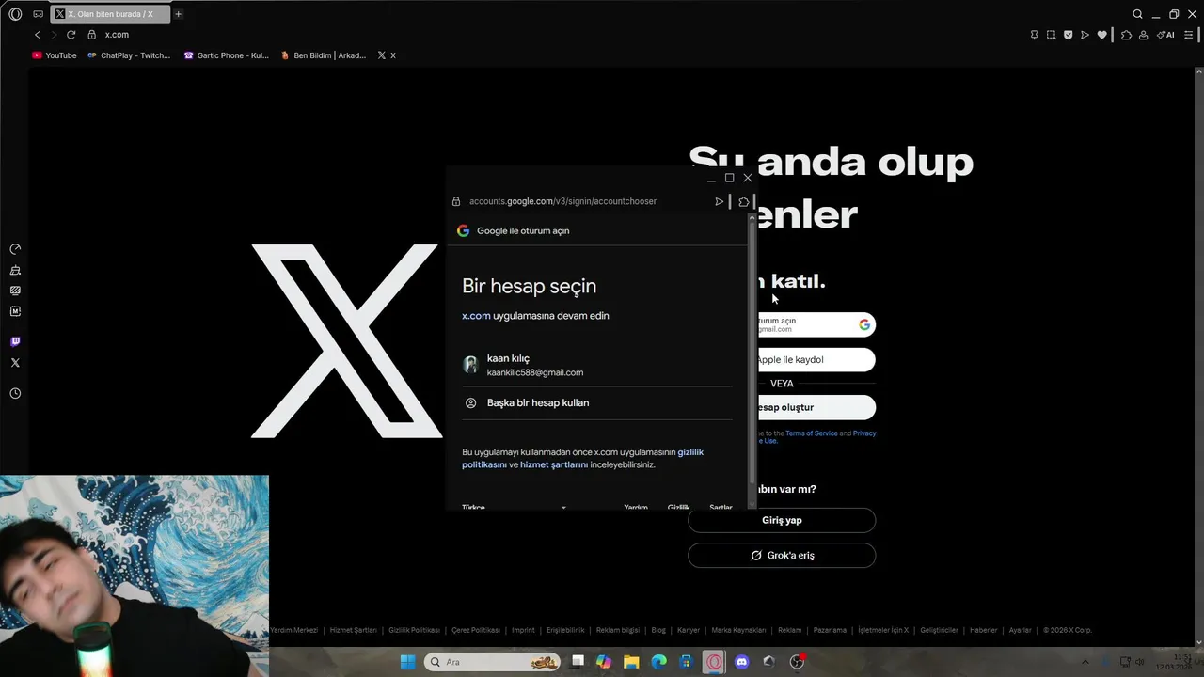Click the Grok'a eriş button
This screenshot has width=1204, height=677.
click(x=782, y=556)
